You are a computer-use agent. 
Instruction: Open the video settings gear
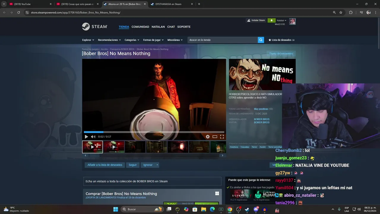[208, 137]
